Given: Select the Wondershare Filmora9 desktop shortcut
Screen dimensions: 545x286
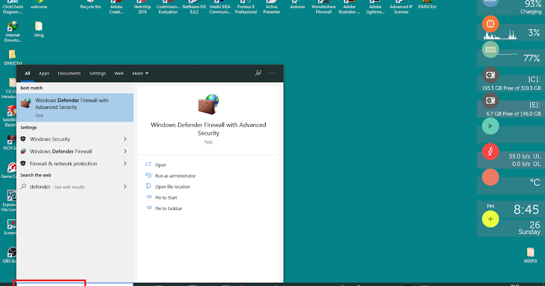Looking at the screenshot, I should 324,7.
